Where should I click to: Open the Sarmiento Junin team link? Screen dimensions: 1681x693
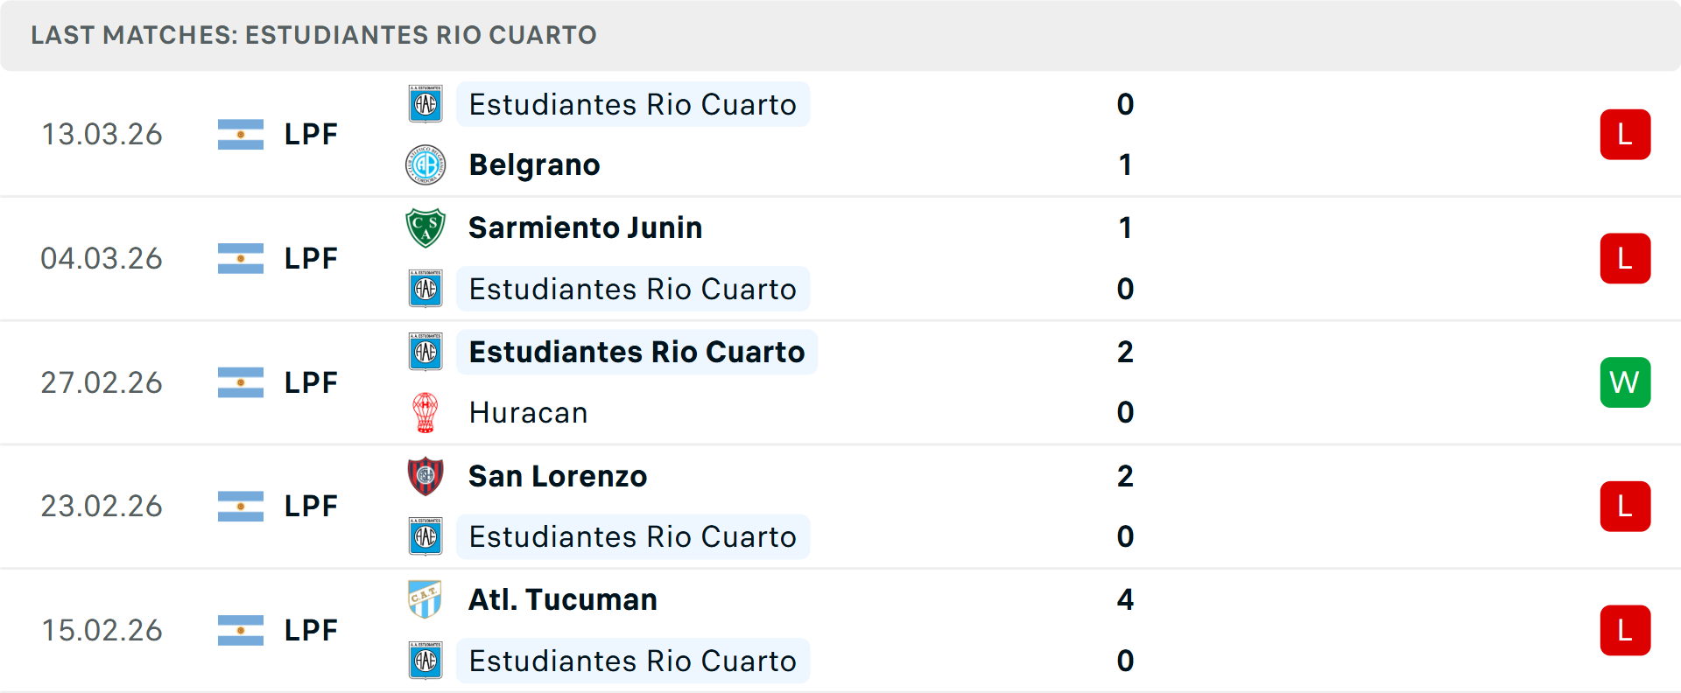point(585,227)
